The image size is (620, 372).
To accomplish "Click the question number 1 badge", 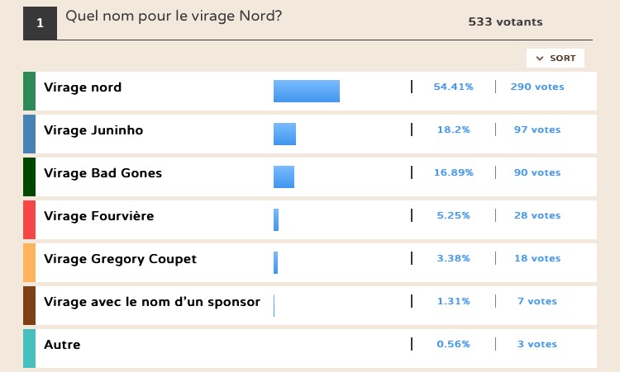I will point(40,23).
